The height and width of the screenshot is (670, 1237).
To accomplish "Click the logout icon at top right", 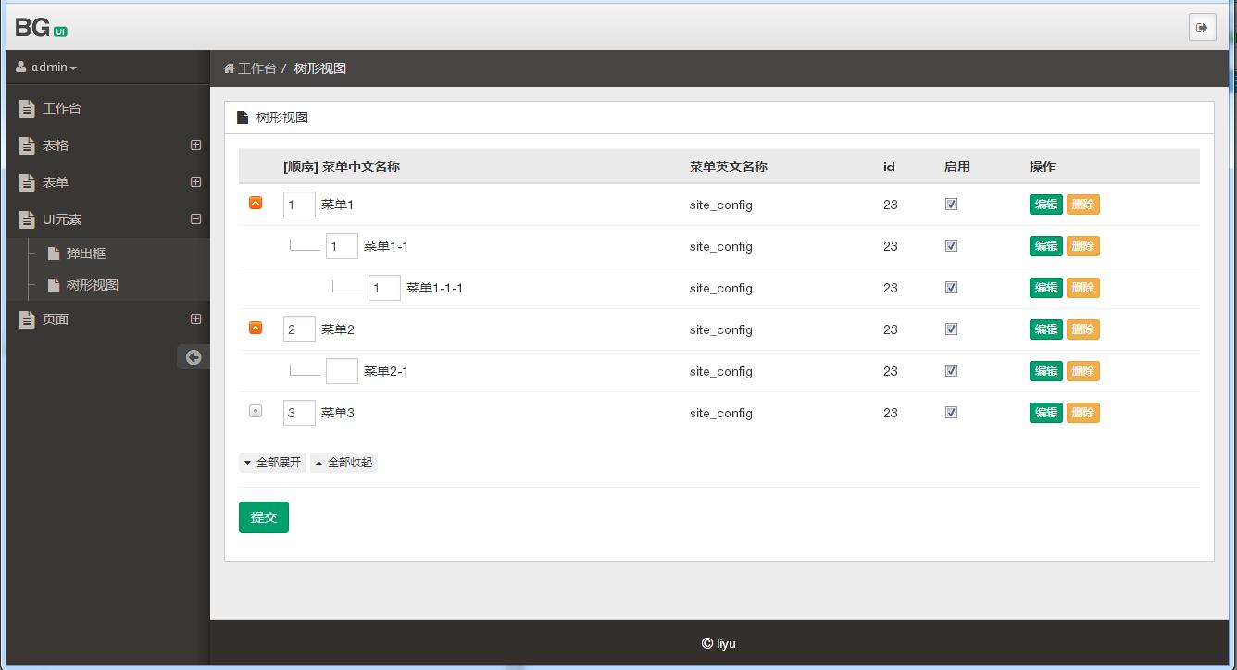I will [1203, 27].
